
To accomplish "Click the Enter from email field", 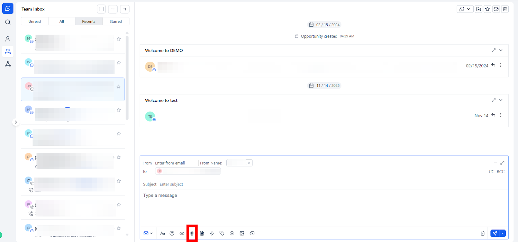I will [176, 163].
